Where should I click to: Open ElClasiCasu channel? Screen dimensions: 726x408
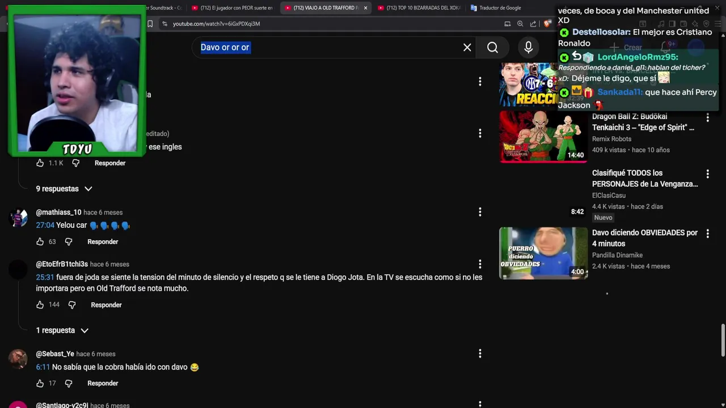click(x=609, y=195)
